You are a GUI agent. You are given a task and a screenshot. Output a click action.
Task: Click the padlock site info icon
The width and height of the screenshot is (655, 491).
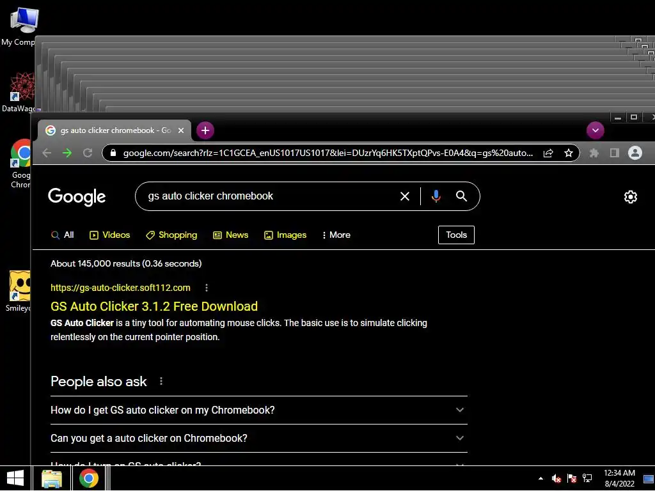(x=113, y=153)
